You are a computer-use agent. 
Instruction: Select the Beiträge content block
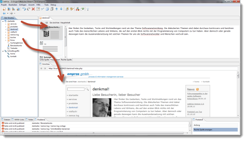[x=51, y=57]
